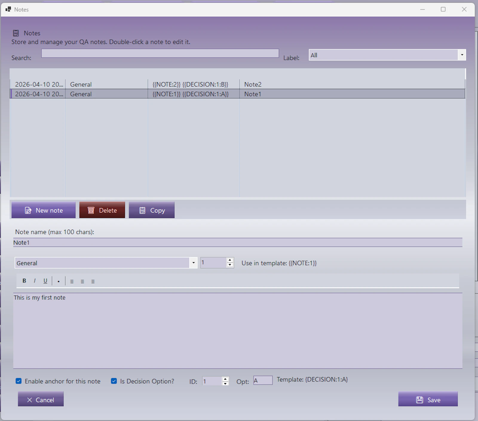
Task: Click Template {DECISION:1:A} text
Action: (x=312, y=379)
